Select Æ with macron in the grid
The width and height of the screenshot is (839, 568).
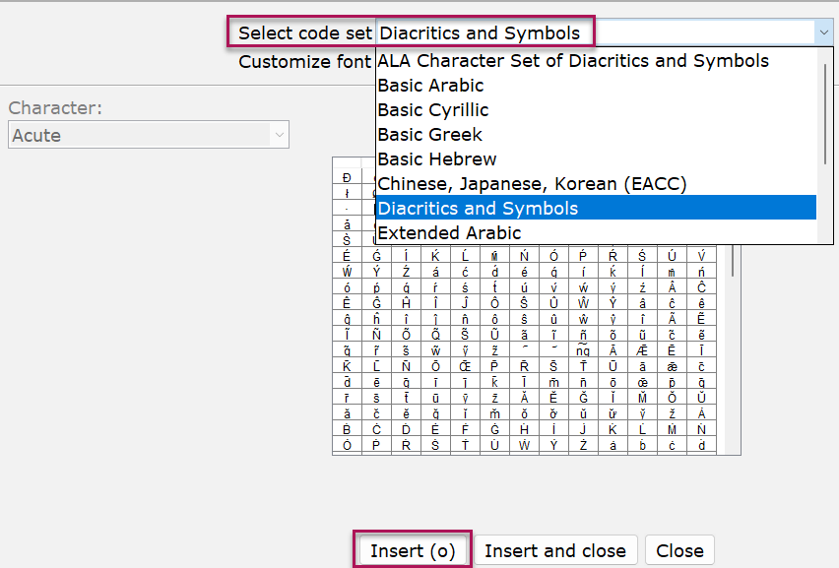coord(642,350)
